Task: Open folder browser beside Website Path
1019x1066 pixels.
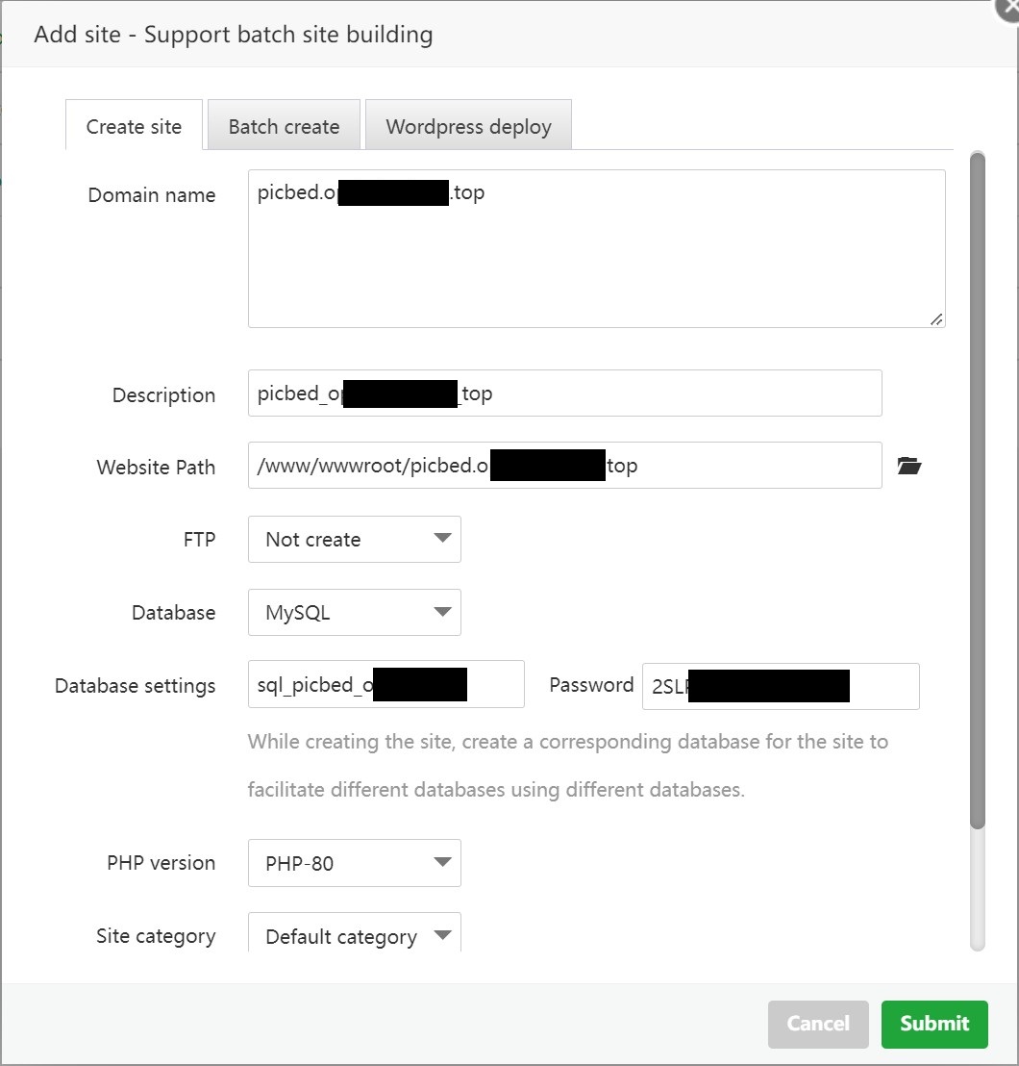Action: (x=908, y=467)
